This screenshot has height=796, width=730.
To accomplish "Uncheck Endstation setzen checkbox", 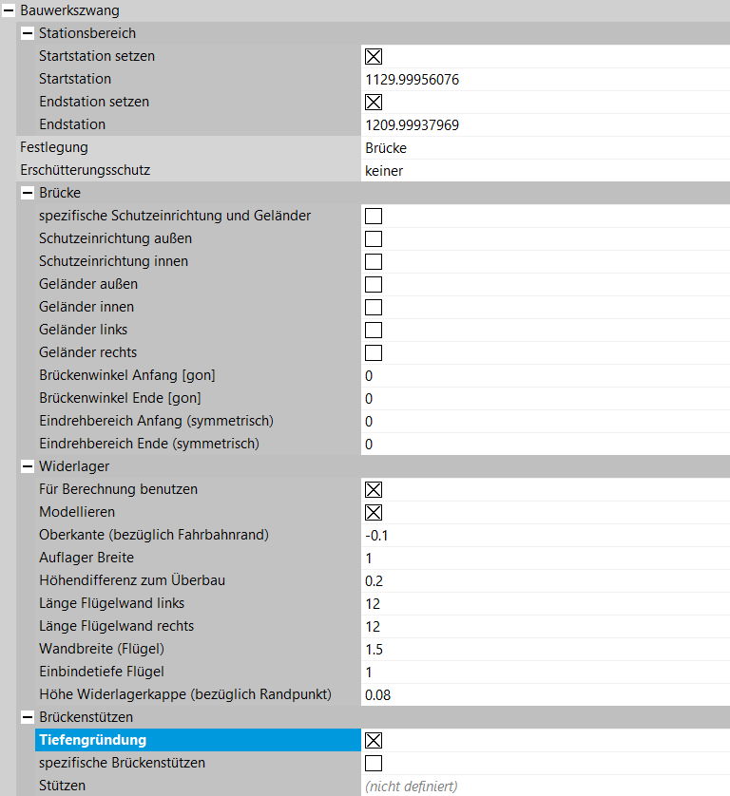I will coord(374,103).
